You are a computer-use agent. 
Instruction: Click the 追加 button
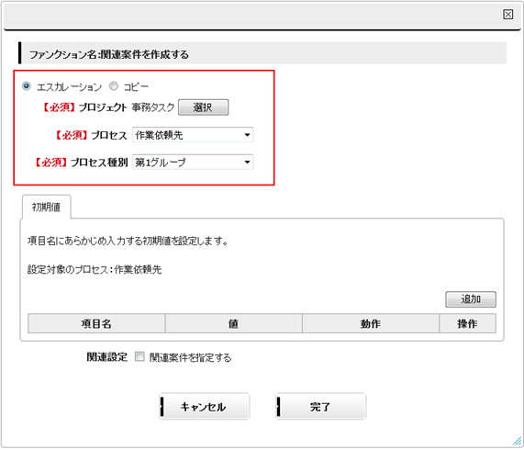pyautogui.click(x=471, y=299)
